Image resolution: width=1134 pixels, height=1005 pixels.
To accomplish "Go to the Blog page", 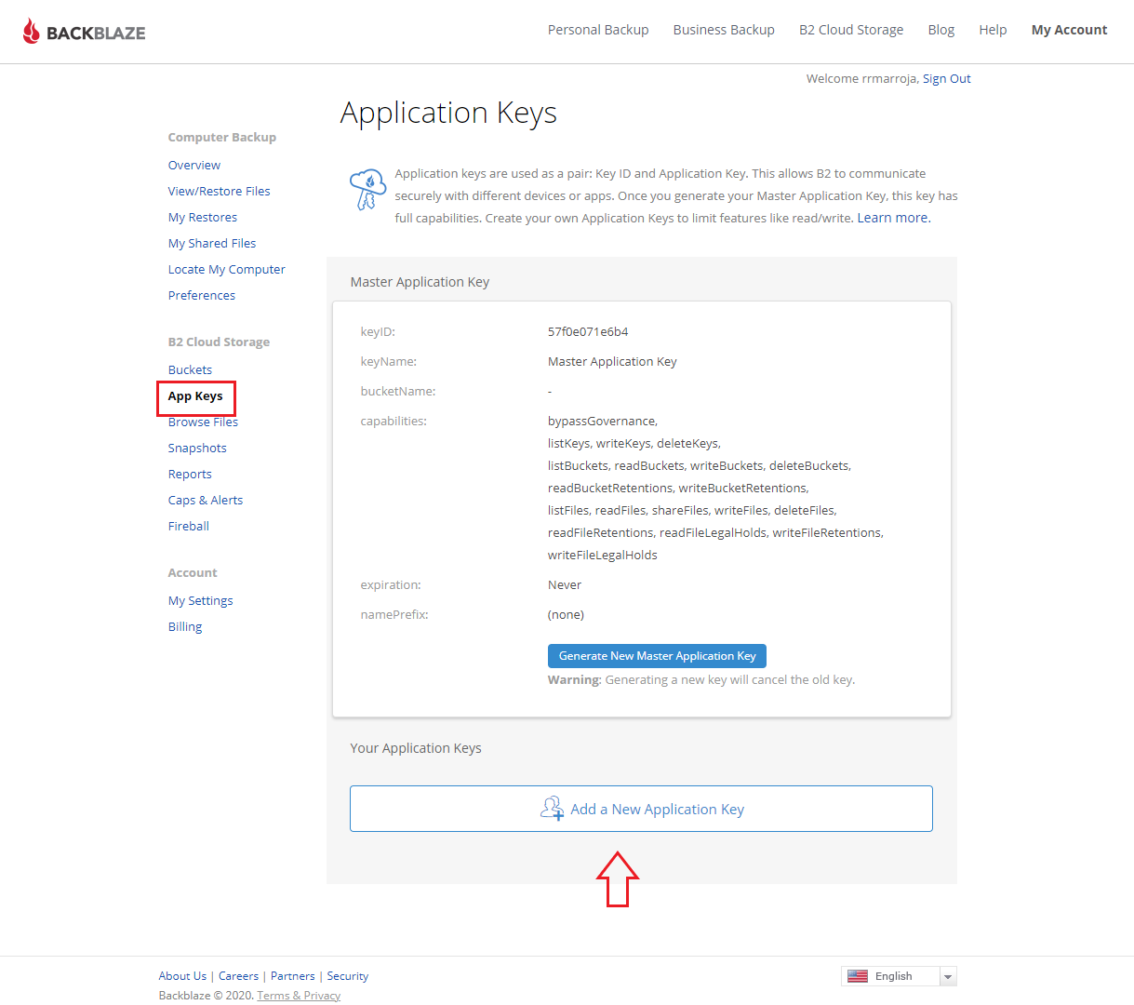I will [941, 30].
